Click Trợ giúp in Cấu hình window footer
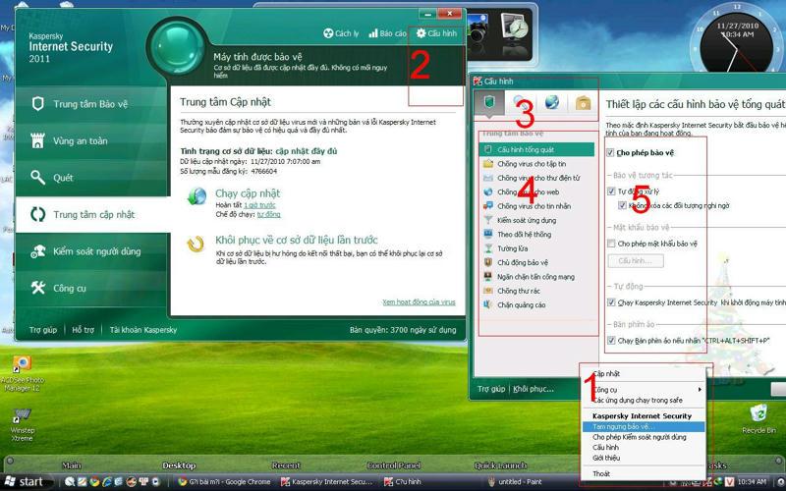 coord(490,389)
